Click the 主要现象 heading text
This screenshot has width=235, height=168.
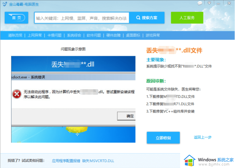[156, 60]
